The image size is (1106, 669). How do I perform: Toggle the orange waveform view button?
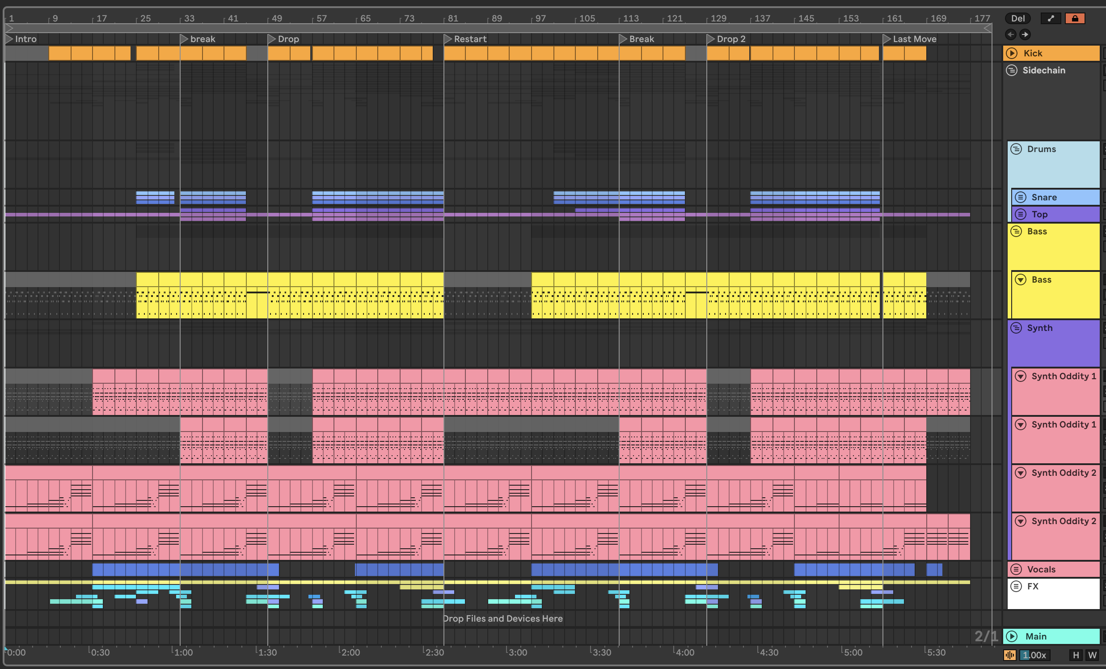click(x=1009, y=655)
